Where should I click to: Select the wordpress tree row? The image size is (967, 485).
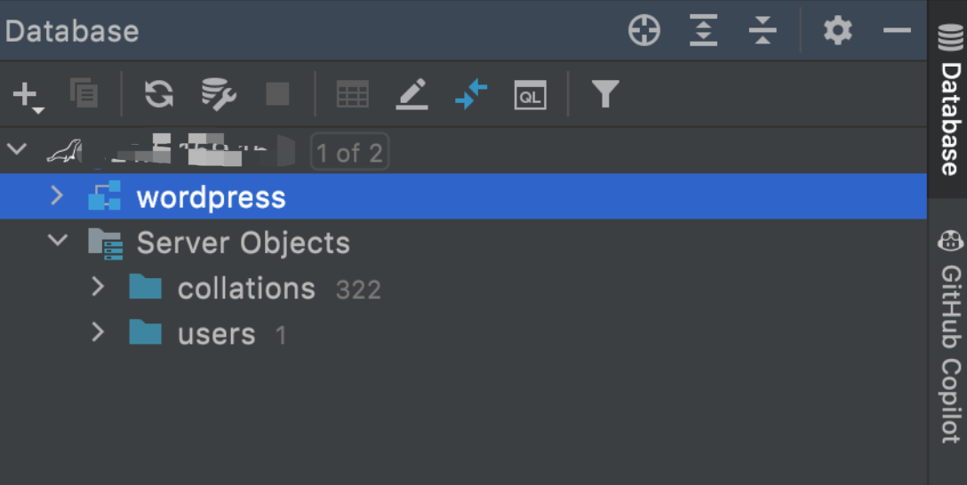coord(463,196)
